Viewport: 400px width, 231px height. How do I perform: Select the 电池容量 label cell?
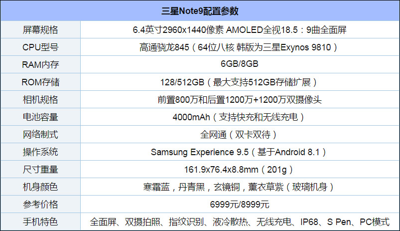coord(40,117)
